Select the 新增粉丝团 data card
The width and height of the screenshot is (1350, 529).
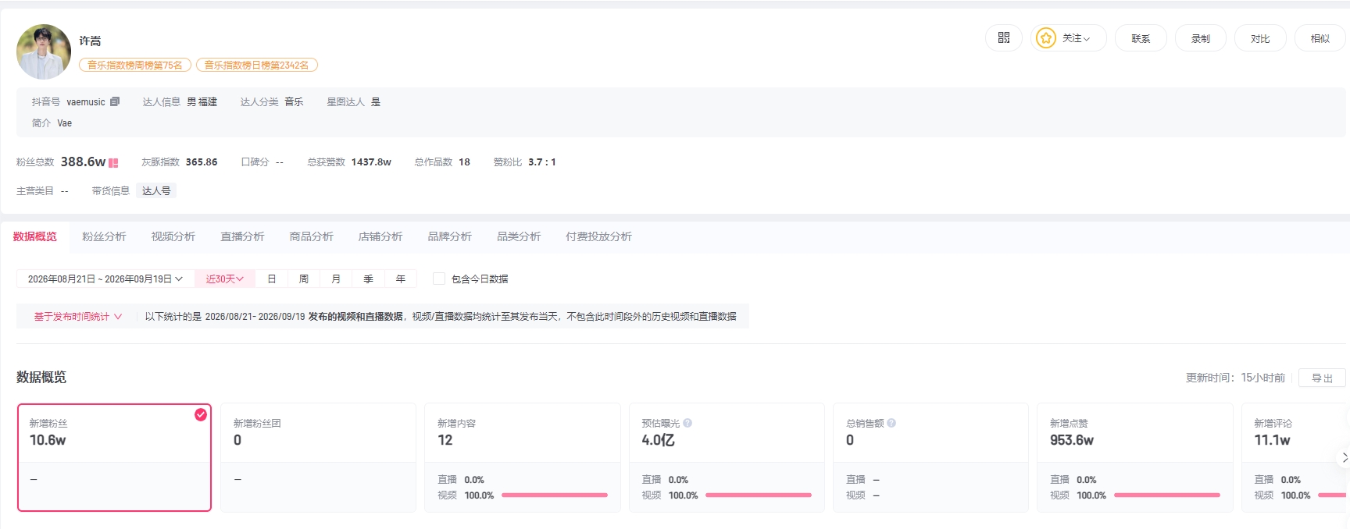pos(319,457)
